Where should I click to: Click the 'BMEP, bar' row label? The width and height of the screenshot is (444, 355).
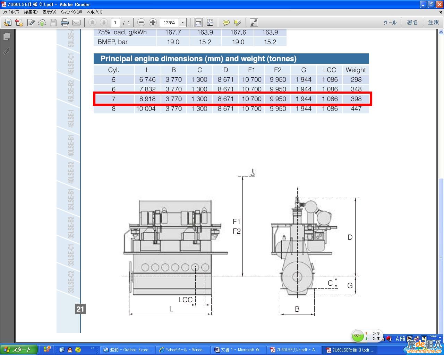click(112, 42)
